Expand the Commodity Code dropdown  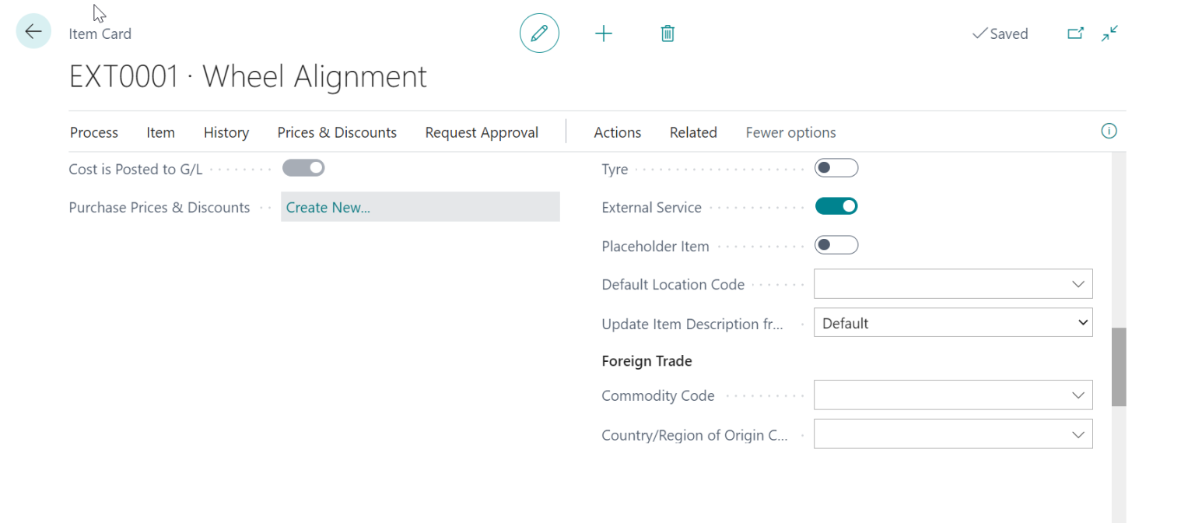[x=1078, y=395]
